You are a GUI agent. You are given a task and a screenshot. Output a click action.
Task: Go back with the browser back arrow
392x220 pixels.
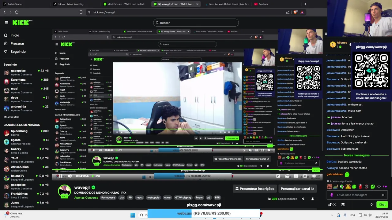tap(5, 12)
